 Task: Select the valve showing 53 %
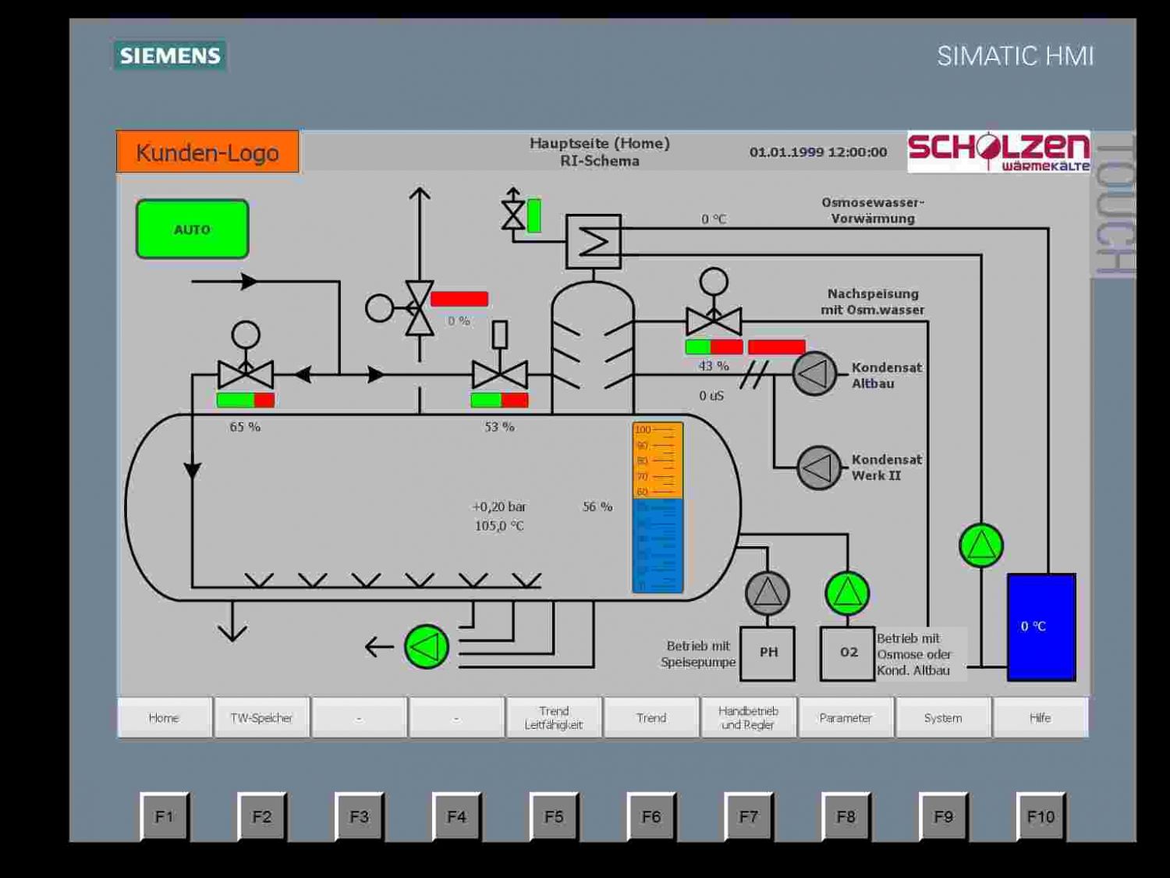500,374
